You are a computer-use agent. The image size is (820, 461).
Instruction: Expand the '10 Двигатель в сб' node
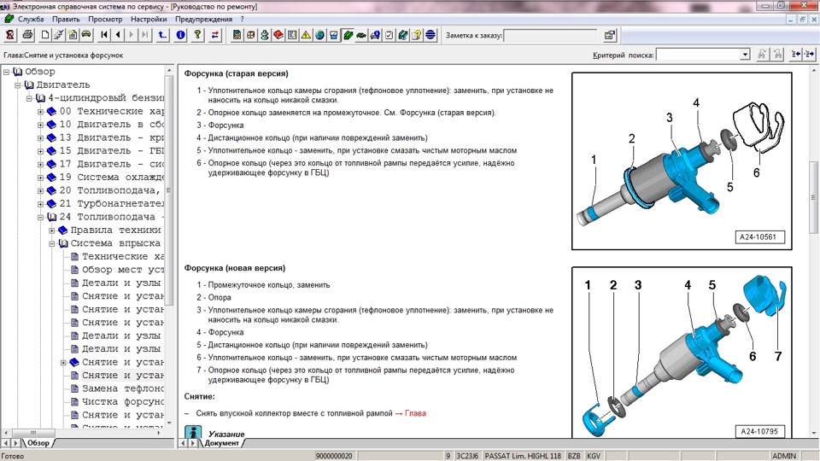coord(40,125)
